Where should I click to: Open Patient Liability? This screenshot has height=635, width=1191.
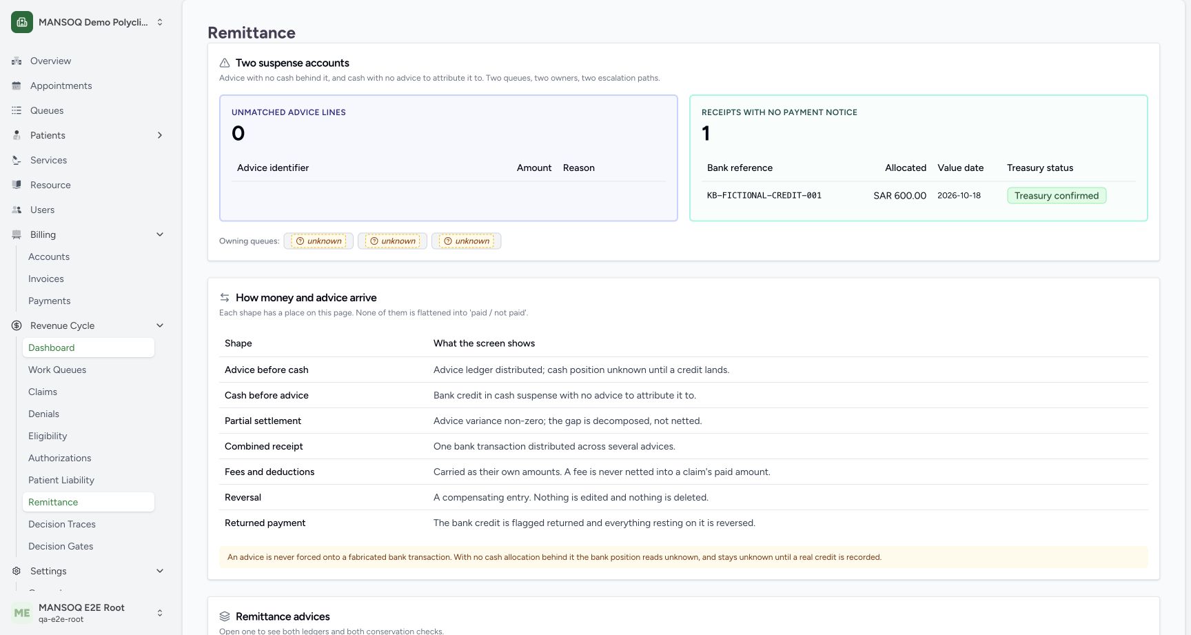pos(61,480)
